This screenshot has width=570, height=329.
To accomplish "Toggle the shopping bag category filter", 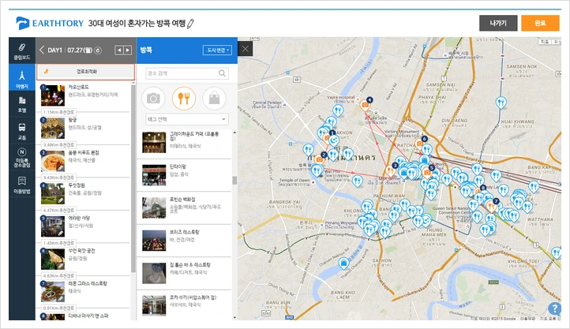I will [x=215, y=98].
